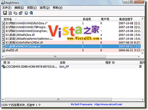
Task: Click file icon beside CMExt.dll row
Action: click(x=4, y=42)
